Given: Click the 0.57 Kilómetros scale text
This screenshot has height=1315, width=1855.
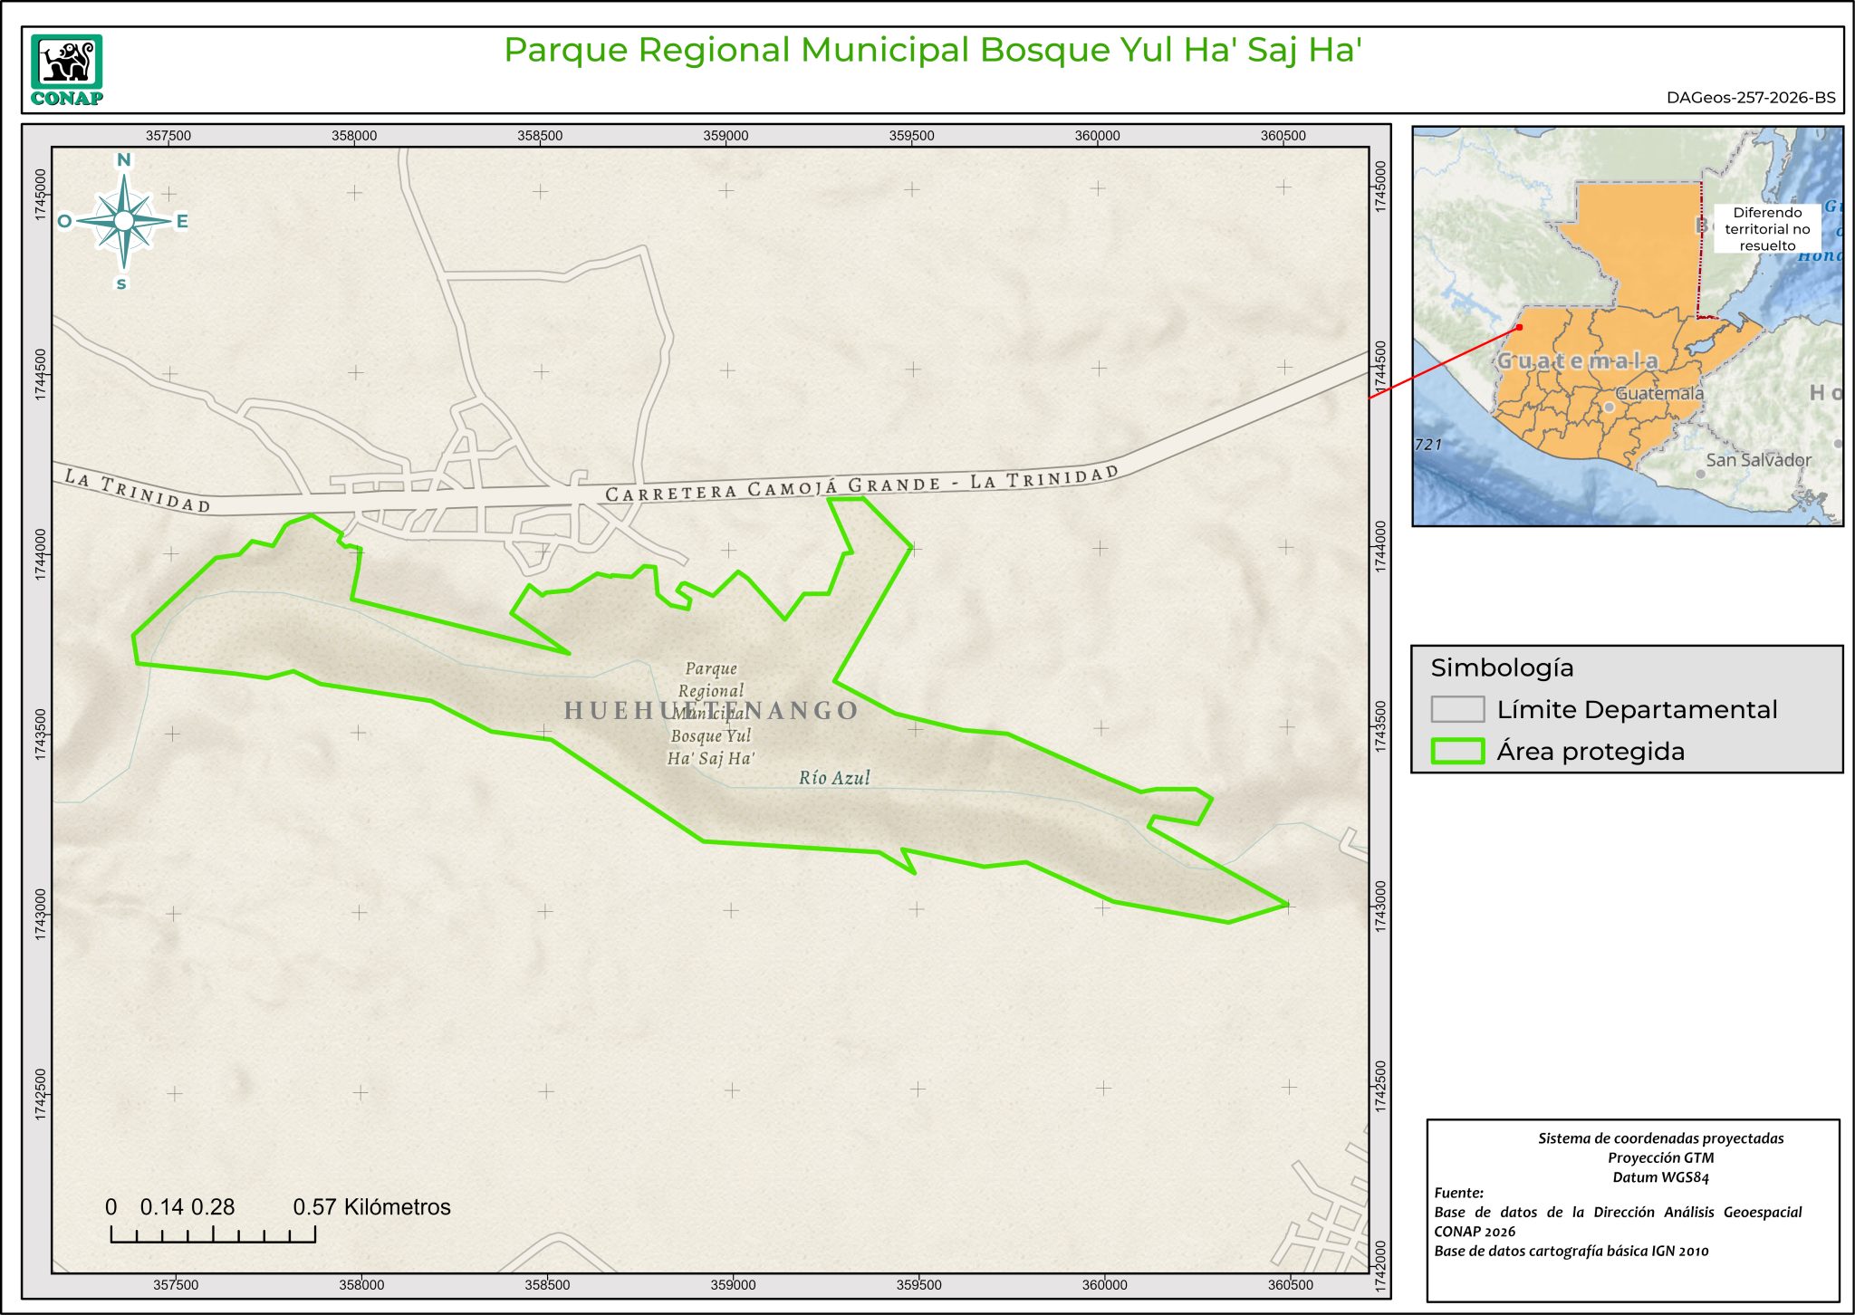Looking at the screenshot, I should point(371,1206).
